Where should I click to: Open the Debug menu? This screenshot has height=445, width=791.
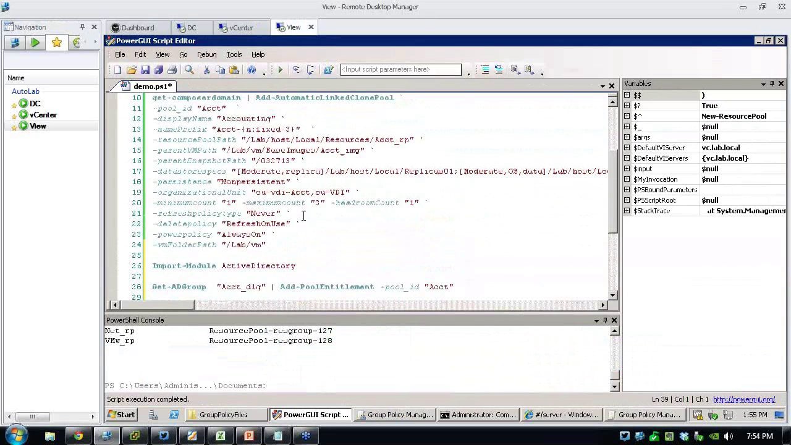(207, 54)
